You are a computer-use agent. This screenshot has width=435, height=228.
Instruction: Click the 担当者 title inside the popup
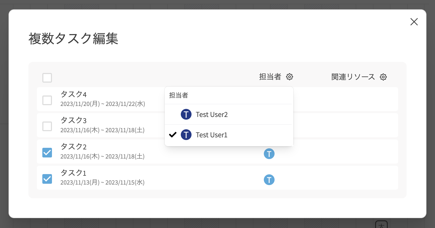click(x=179, y=95)
